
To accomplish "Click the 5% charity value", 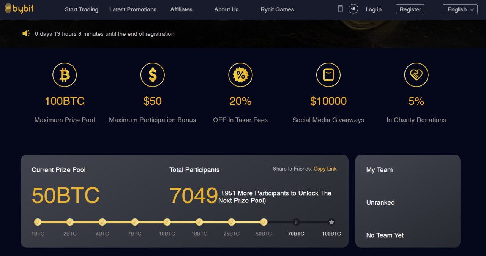I will (x=416, y=101).
